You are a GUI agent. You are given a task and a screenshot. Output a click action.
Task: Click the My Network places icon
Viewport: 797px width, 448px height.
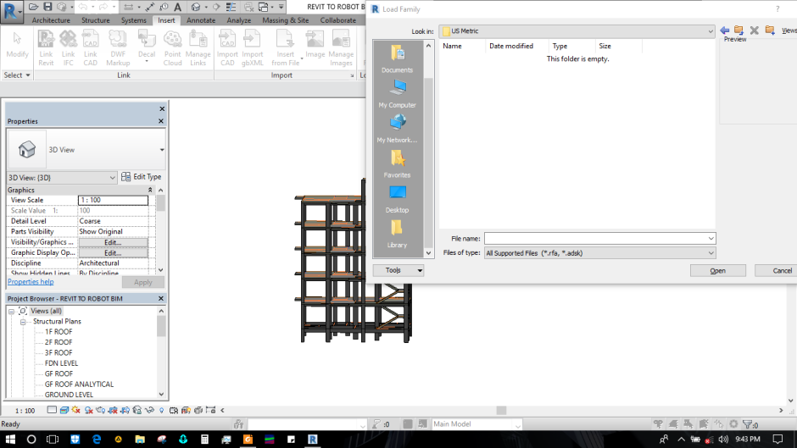pos(397,127)
